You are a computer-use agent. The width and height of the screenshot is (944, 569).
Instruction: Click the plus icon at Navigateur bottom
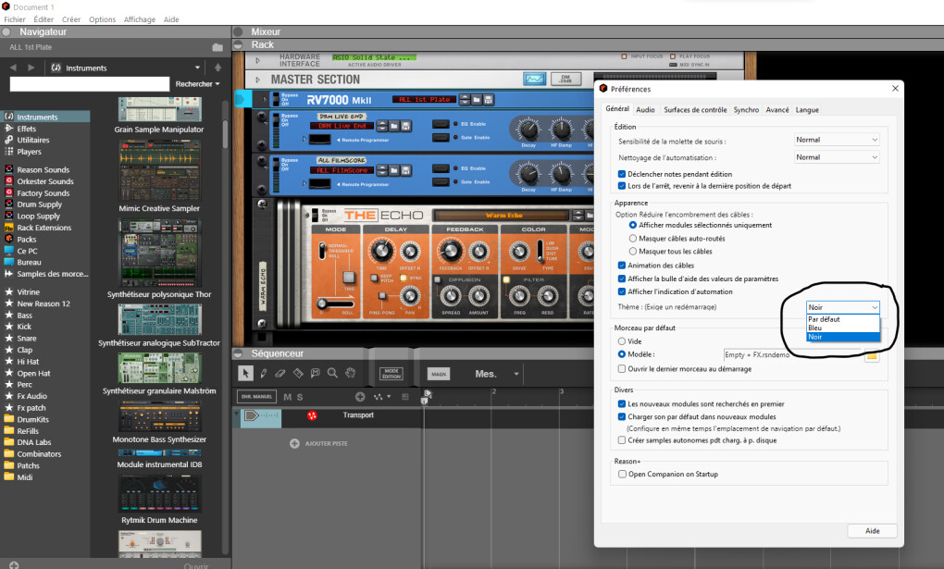[x=14, y=564]
